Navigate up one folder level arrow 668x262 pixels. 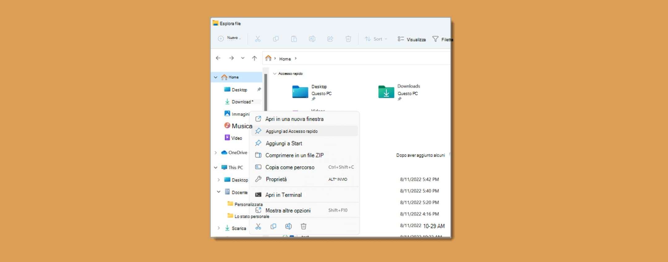(254, 58)
